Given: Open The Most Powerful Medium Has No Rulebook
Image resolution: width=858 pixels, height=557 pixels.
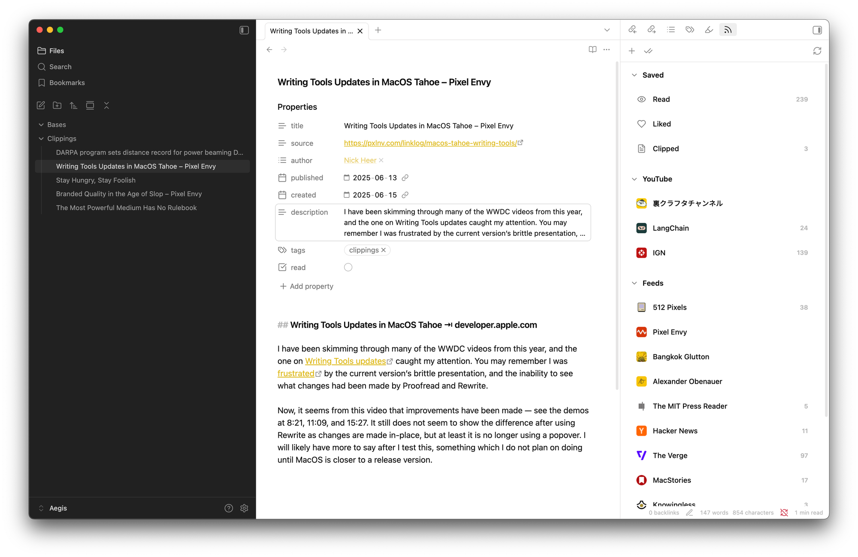Looking at the screenshot, I should [126, 208].
